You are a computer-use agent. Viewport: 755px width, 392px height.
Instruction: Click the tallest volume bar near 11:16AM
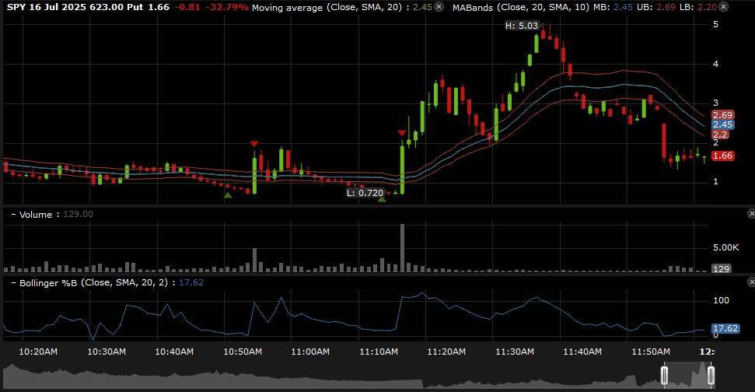pos(402,248)
